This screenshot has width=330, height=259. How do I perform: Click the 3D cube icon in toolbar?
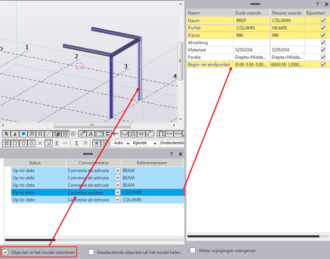pyautogui.click(x=57, y=134)
